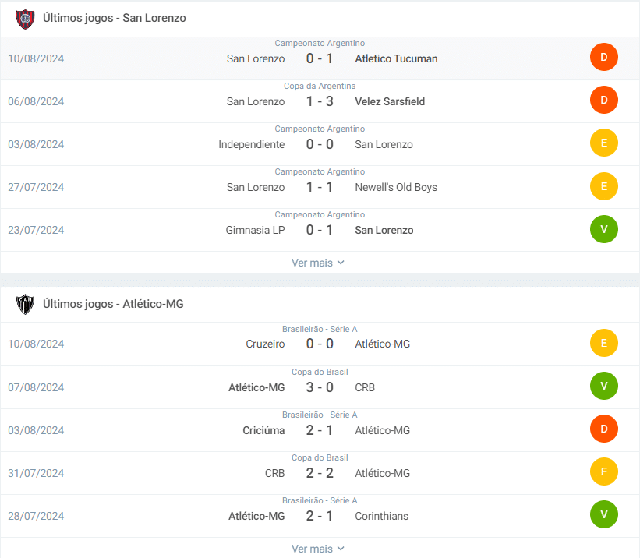
Task: Click the 0 - 1 score versus Atletico Tucuman
Action: coord(320,58)
